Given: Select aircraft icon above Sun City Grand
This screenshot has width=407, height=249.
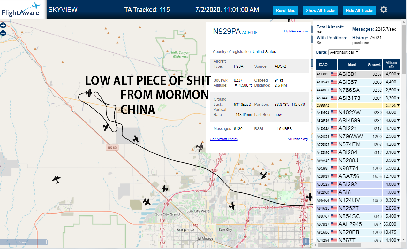Looking at the screenshot, I should click(x=147, y=202).
